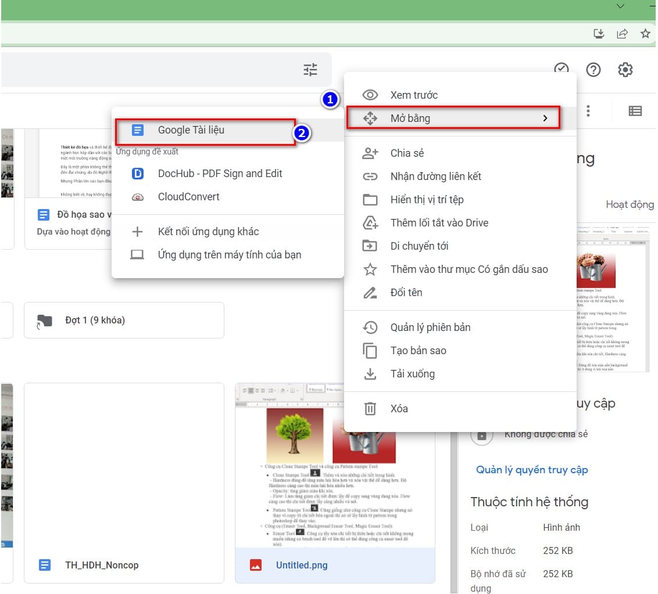Click the star icon in the context menu
This screenshot has width=658, height=594.
tap(370, 269)
